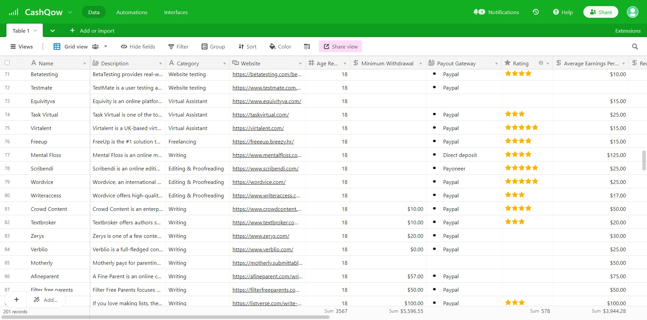The height and width of the screenshot is (320, 647).
Task: Click the Filter lines icon
Action: (x=171, y=46)
